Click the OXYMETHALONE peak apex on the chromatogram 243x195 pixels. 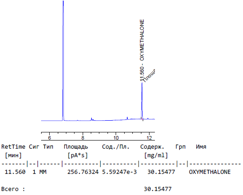(142, 83)
